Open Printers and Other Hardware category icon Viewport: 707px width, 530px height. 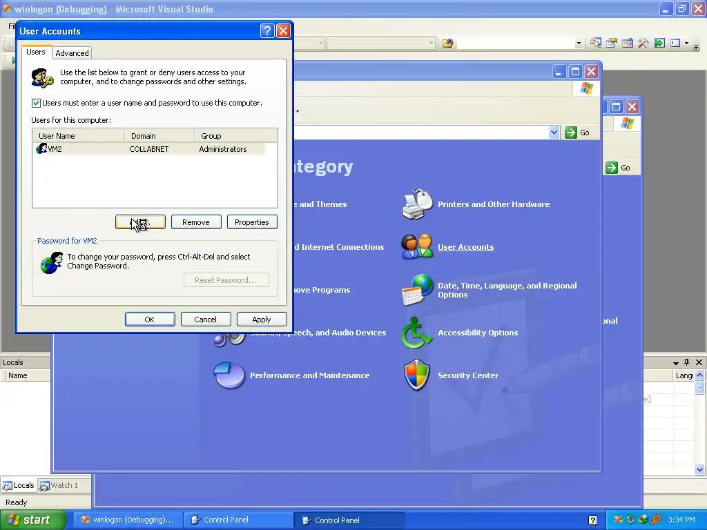[x=417, y=204]
